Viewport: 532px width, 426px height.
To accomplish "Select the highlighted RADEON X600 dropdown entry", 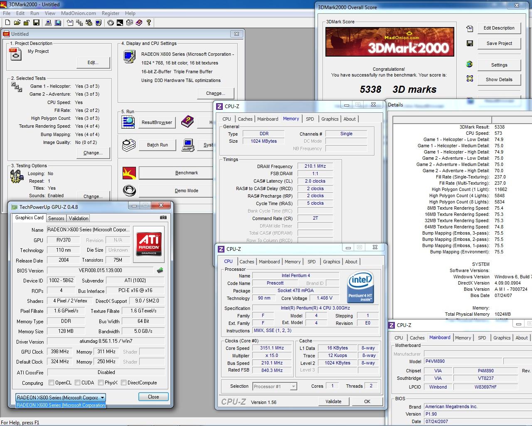I will pos(61,405).
